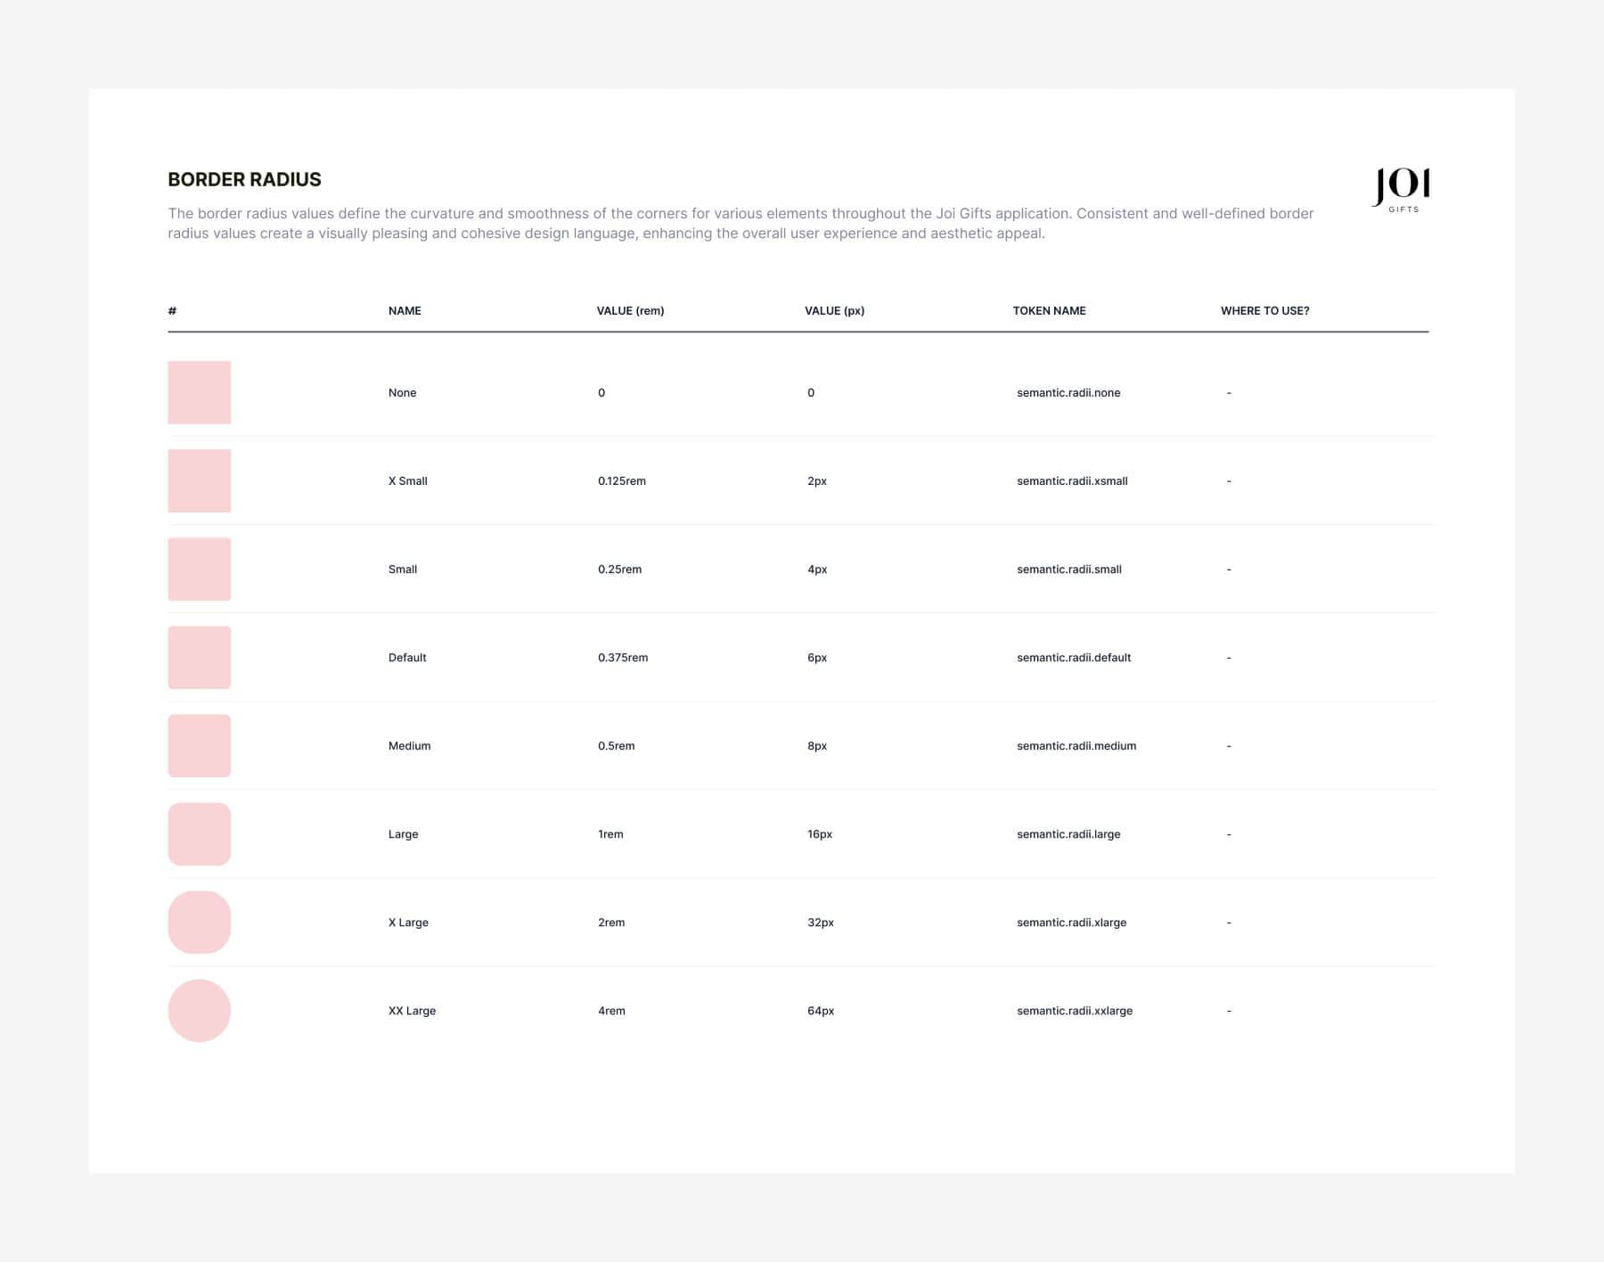Click the 0.375rem value for Default
1604x1263 pixels.
tap(624, 657)
